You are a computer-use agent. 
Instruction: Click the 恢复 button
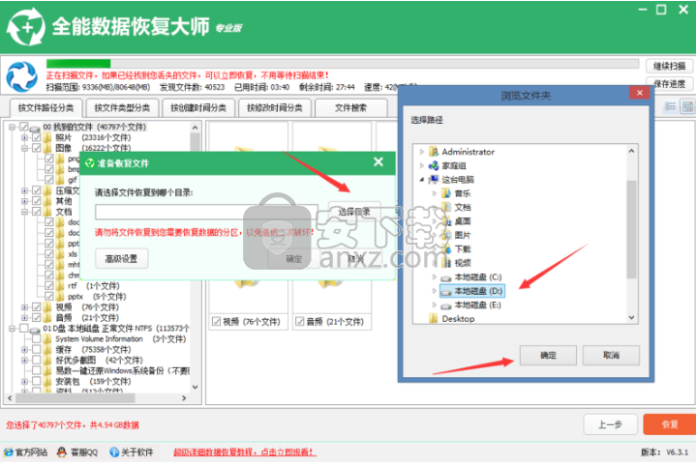coord(669,424)
